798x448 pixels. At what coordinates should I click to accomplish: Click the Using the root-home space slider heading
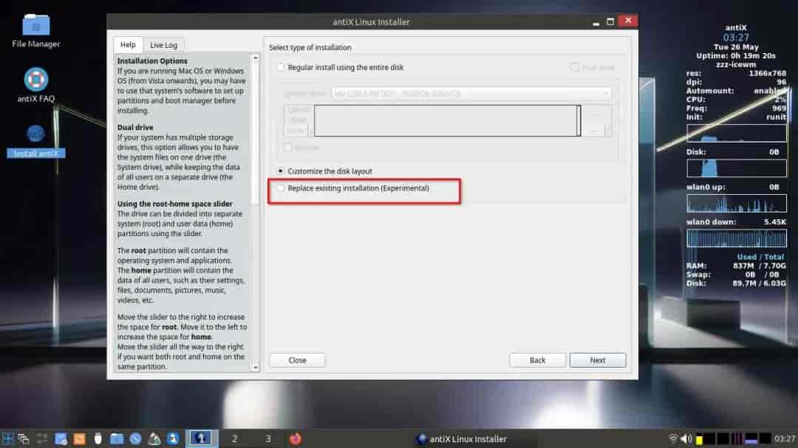pos(174,204)
